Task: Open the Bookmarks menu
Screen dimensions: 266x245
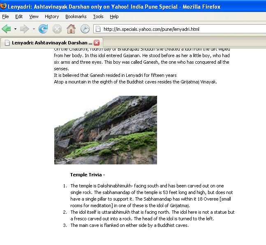Action: 76,16
